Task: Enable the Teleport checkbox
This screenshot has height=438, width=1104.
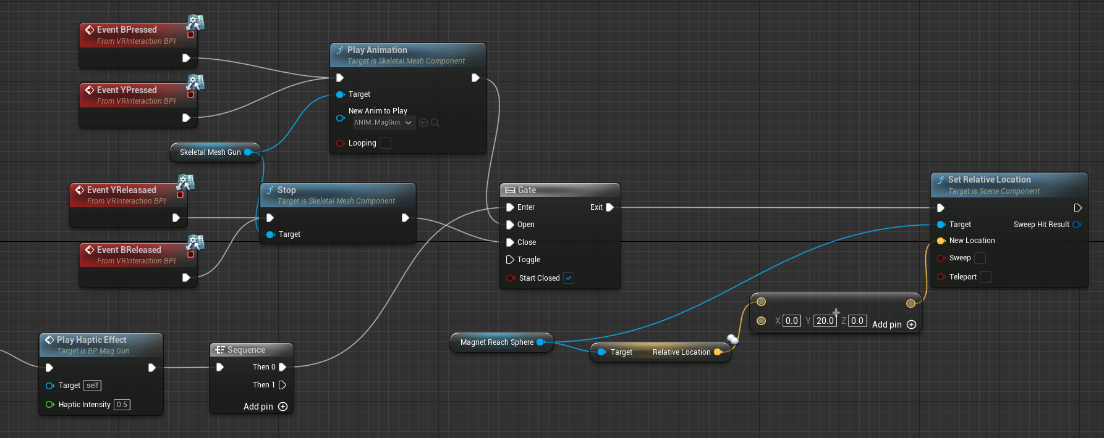Action: 986,277
